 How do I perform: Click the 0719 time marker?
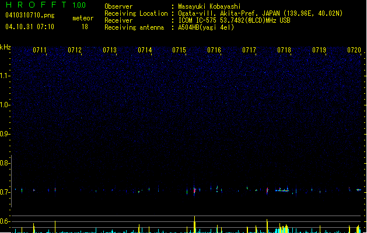pos(319,50)
